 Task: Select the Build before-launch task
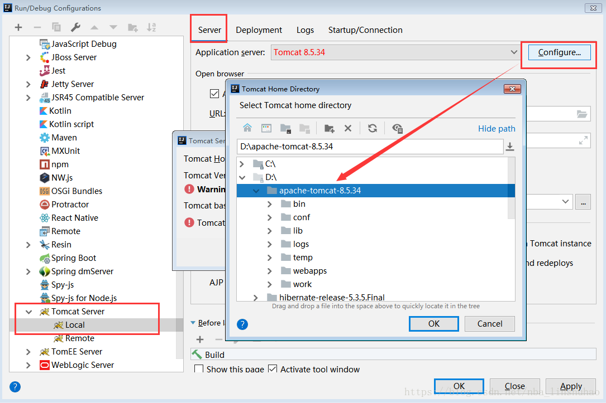coord(393,355)
